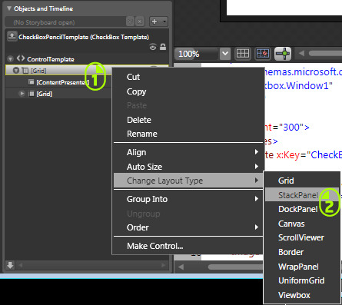
Task: Open the Group Into submenu
Action: point(188,199)
